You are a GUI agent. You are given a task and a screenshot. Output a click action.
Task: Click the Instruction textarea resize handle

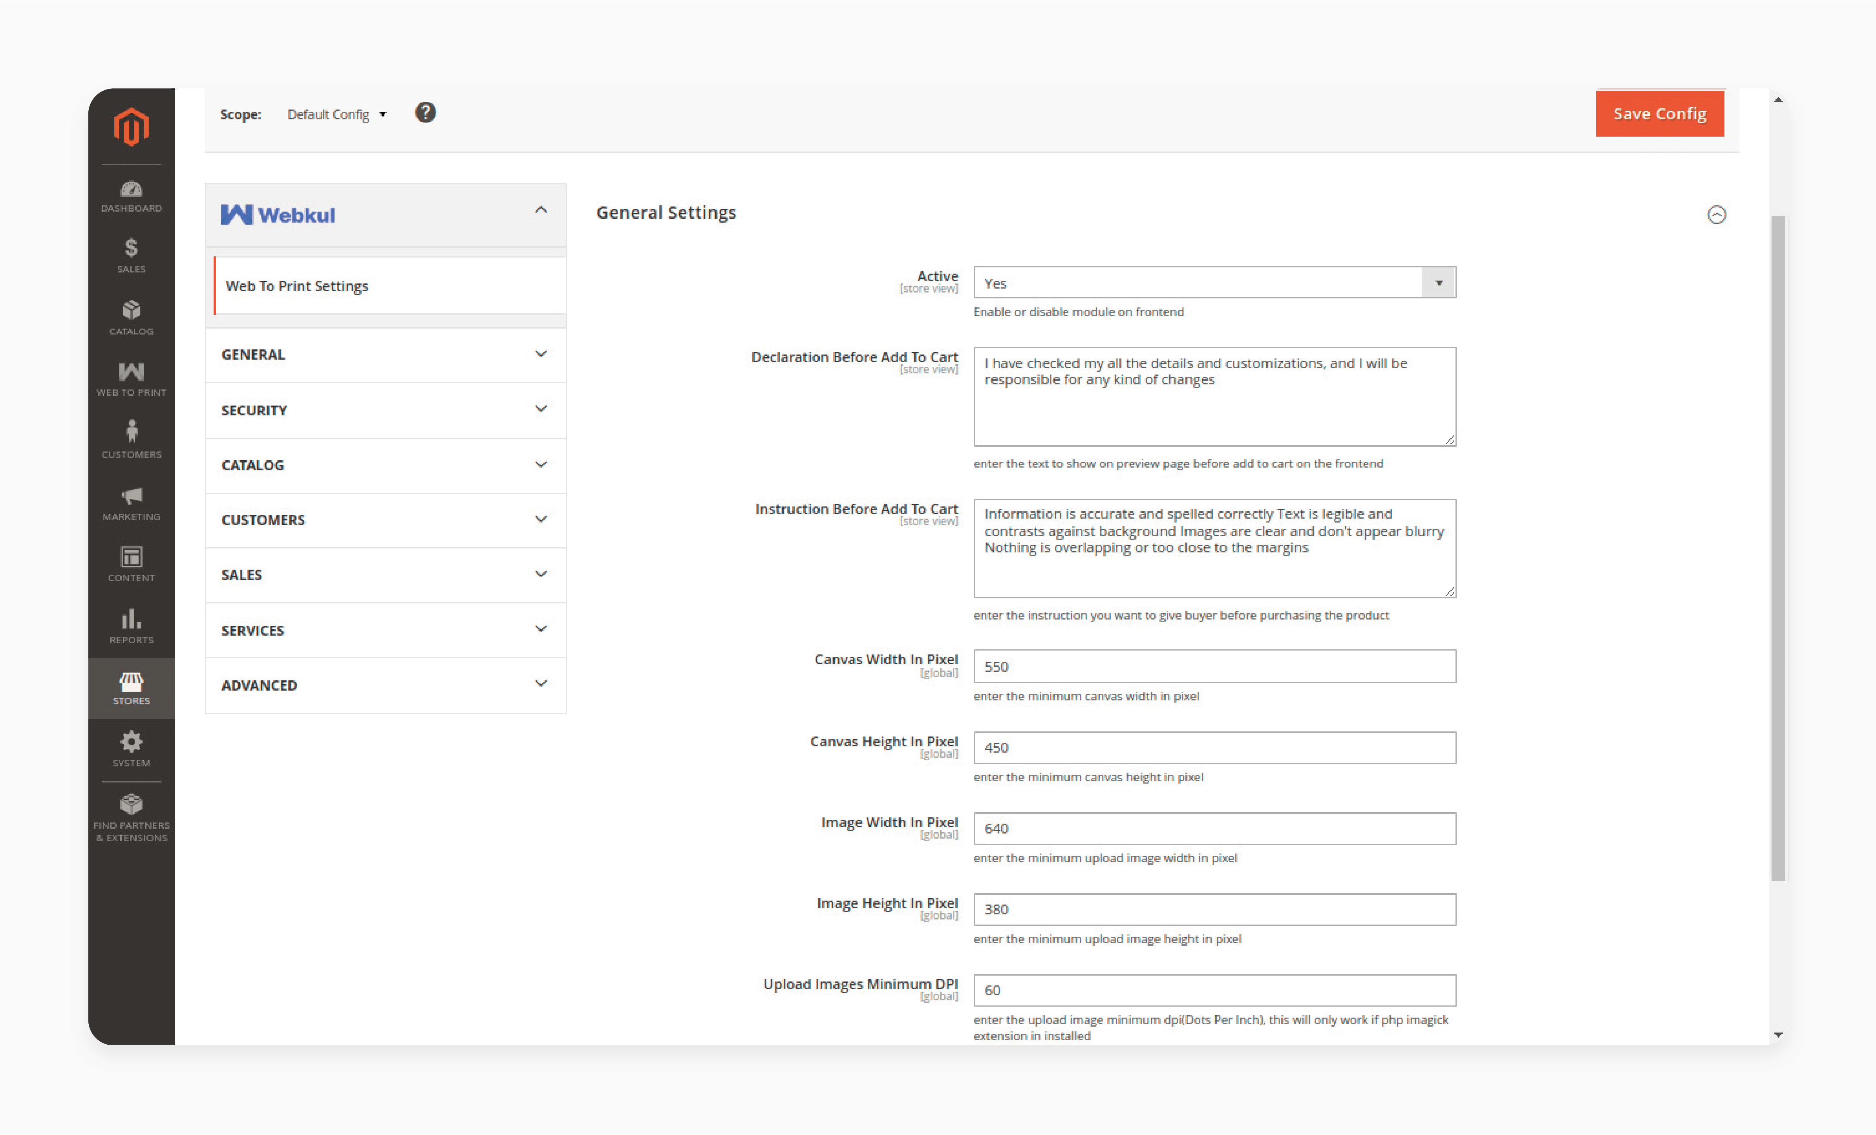click(1450, 592)
